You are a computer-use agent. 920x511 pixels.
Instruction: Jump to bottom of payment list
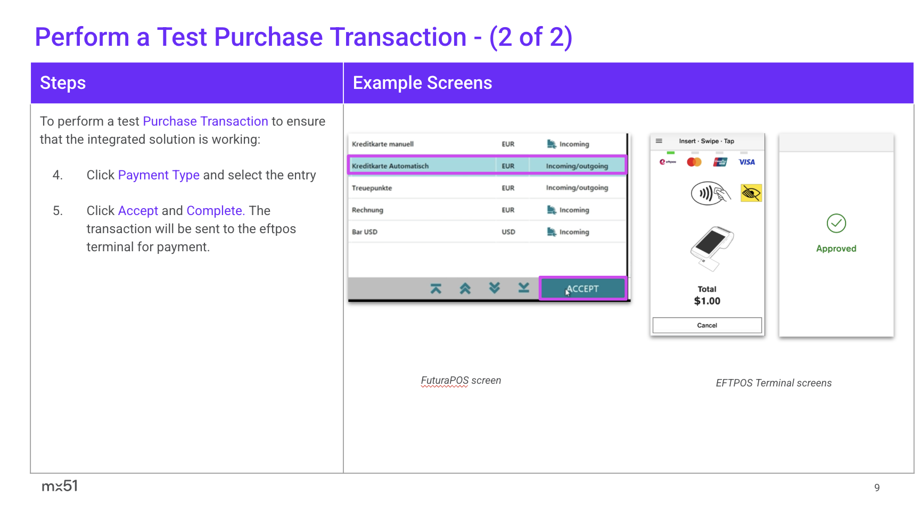tap(524, 288)
